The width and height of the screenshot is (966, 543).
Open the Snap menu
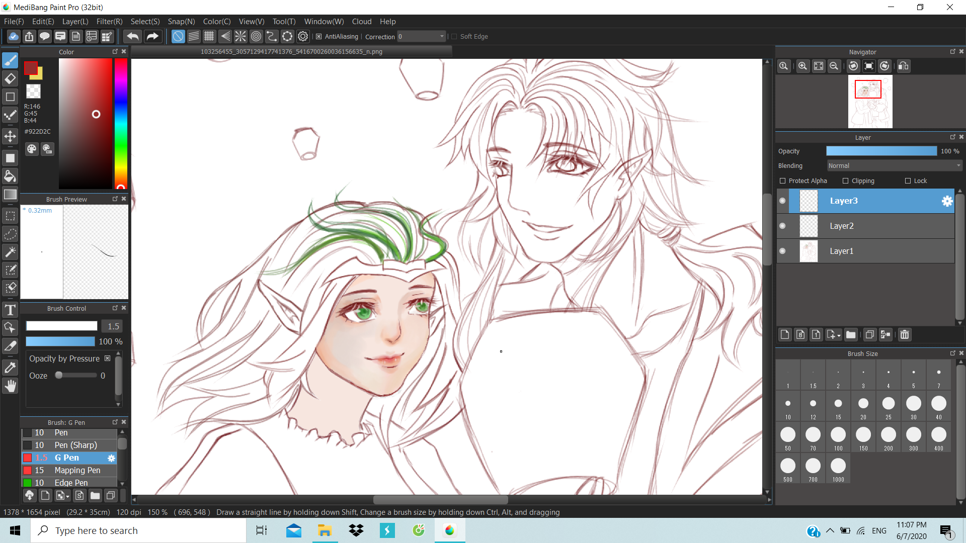[x=181, y=22]
